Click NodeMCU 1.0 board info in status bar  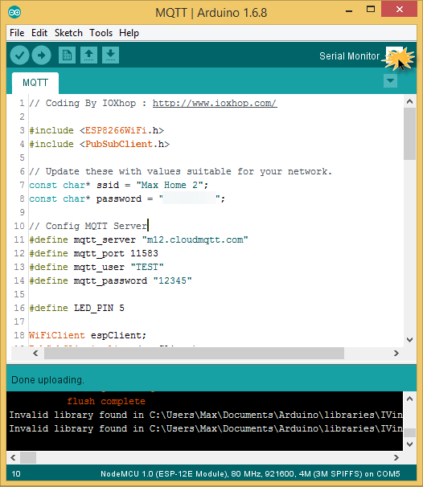pos(250,474)
